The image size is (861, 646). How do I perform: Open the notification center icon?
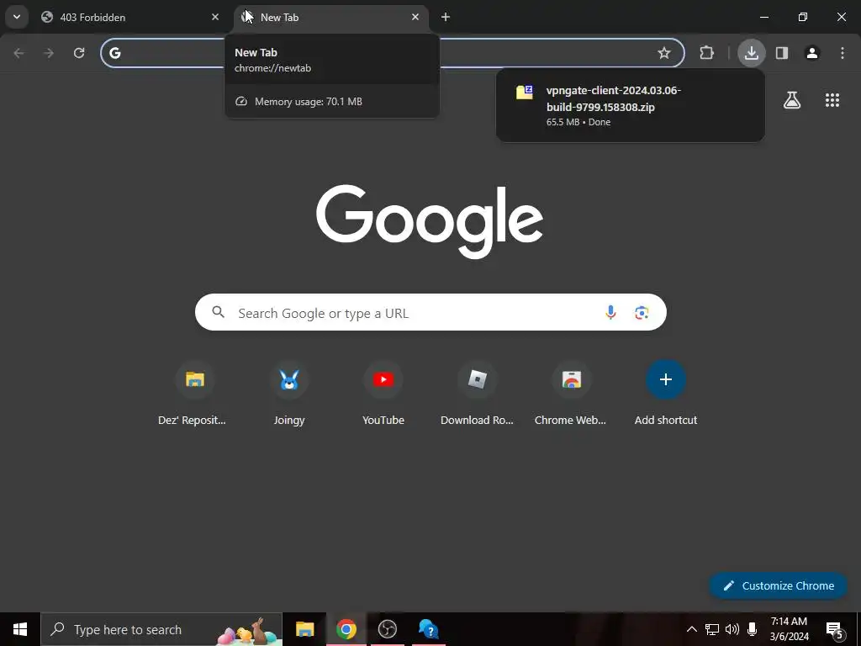point(835,630)
